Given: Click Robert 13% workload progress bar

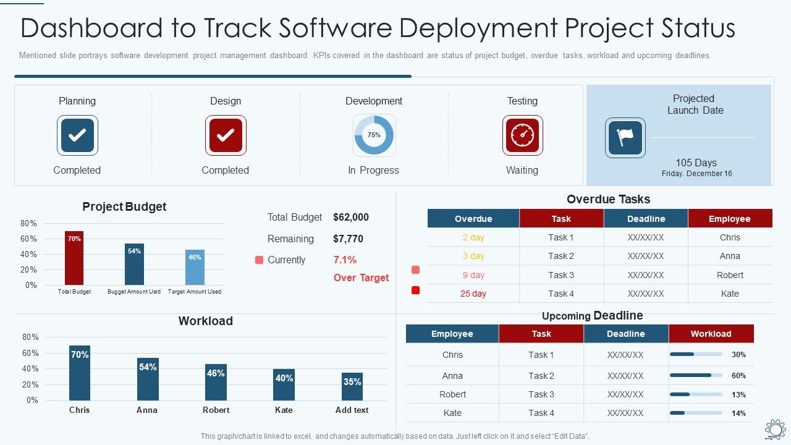Looking at the screenshot, I should [x=696, y=394].
